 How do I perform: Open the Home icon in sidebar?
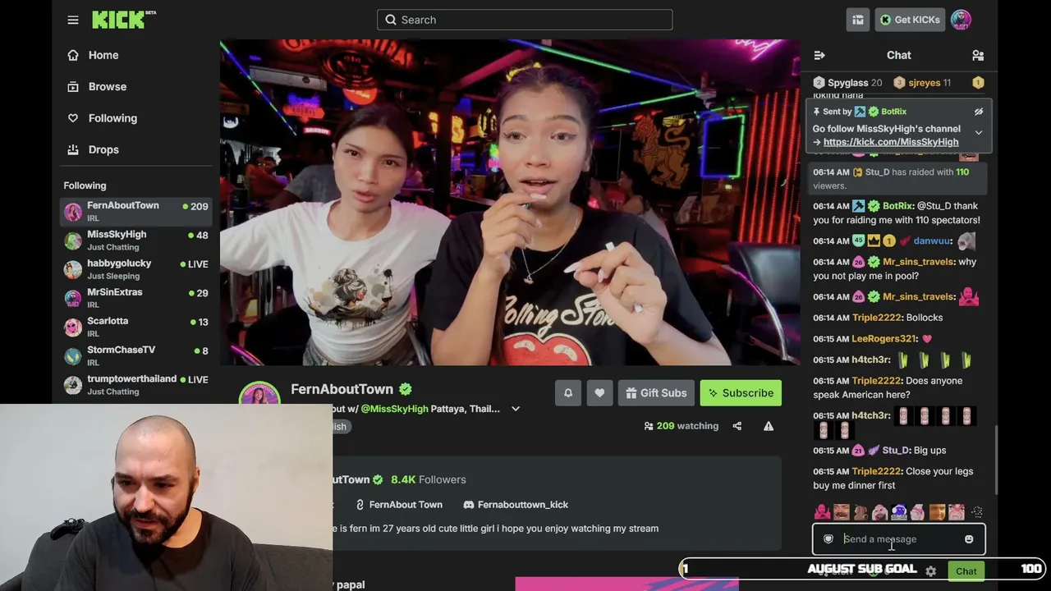tap(73, 55)
